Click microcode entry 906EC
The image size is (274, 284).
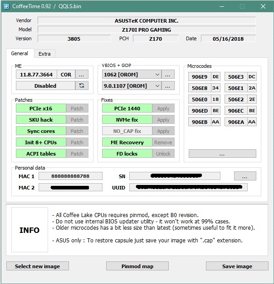click(236, 110)
